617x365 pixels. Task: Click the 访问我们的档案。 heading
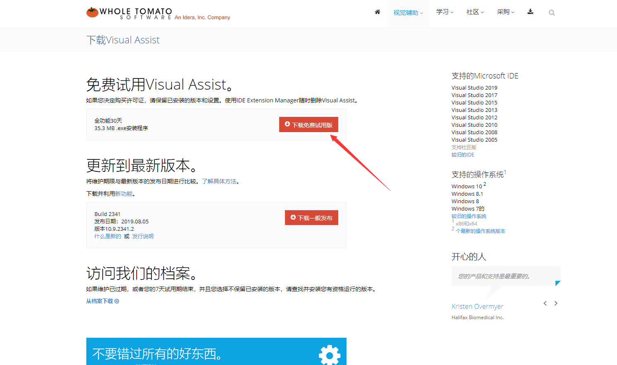point(142,273)
